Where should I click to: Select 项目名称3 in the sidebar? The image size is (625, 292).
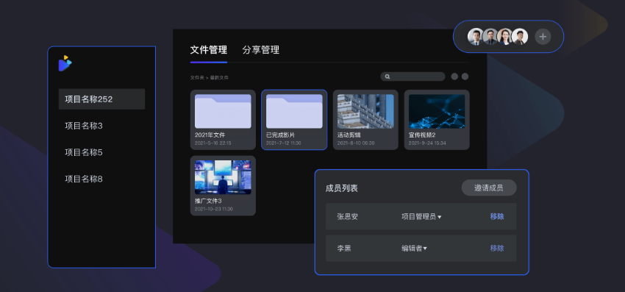84,126
